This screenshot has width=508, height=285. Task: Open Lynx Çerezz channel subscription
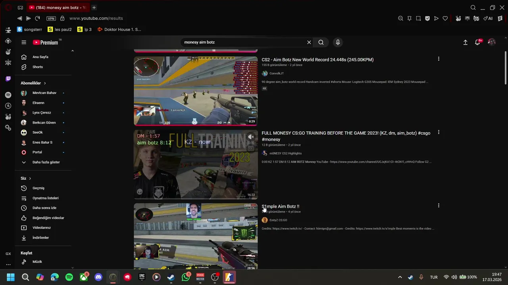click(x=43, y=113)
